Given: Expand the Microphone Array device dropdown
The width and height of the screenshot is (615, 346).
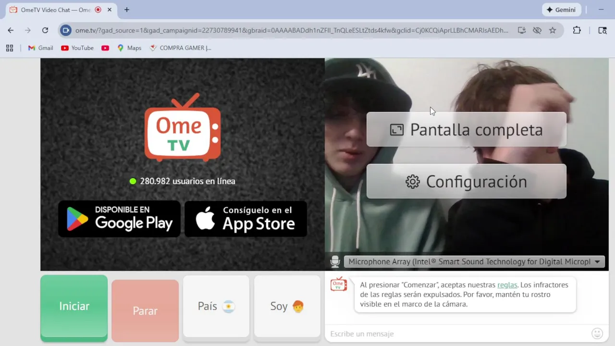Looking at the screenshot, I should pyautogui.click(x=474, y=262).
